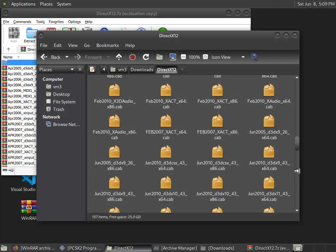
Task: Navigate to the vm3 path button
Action: [118, 70]
